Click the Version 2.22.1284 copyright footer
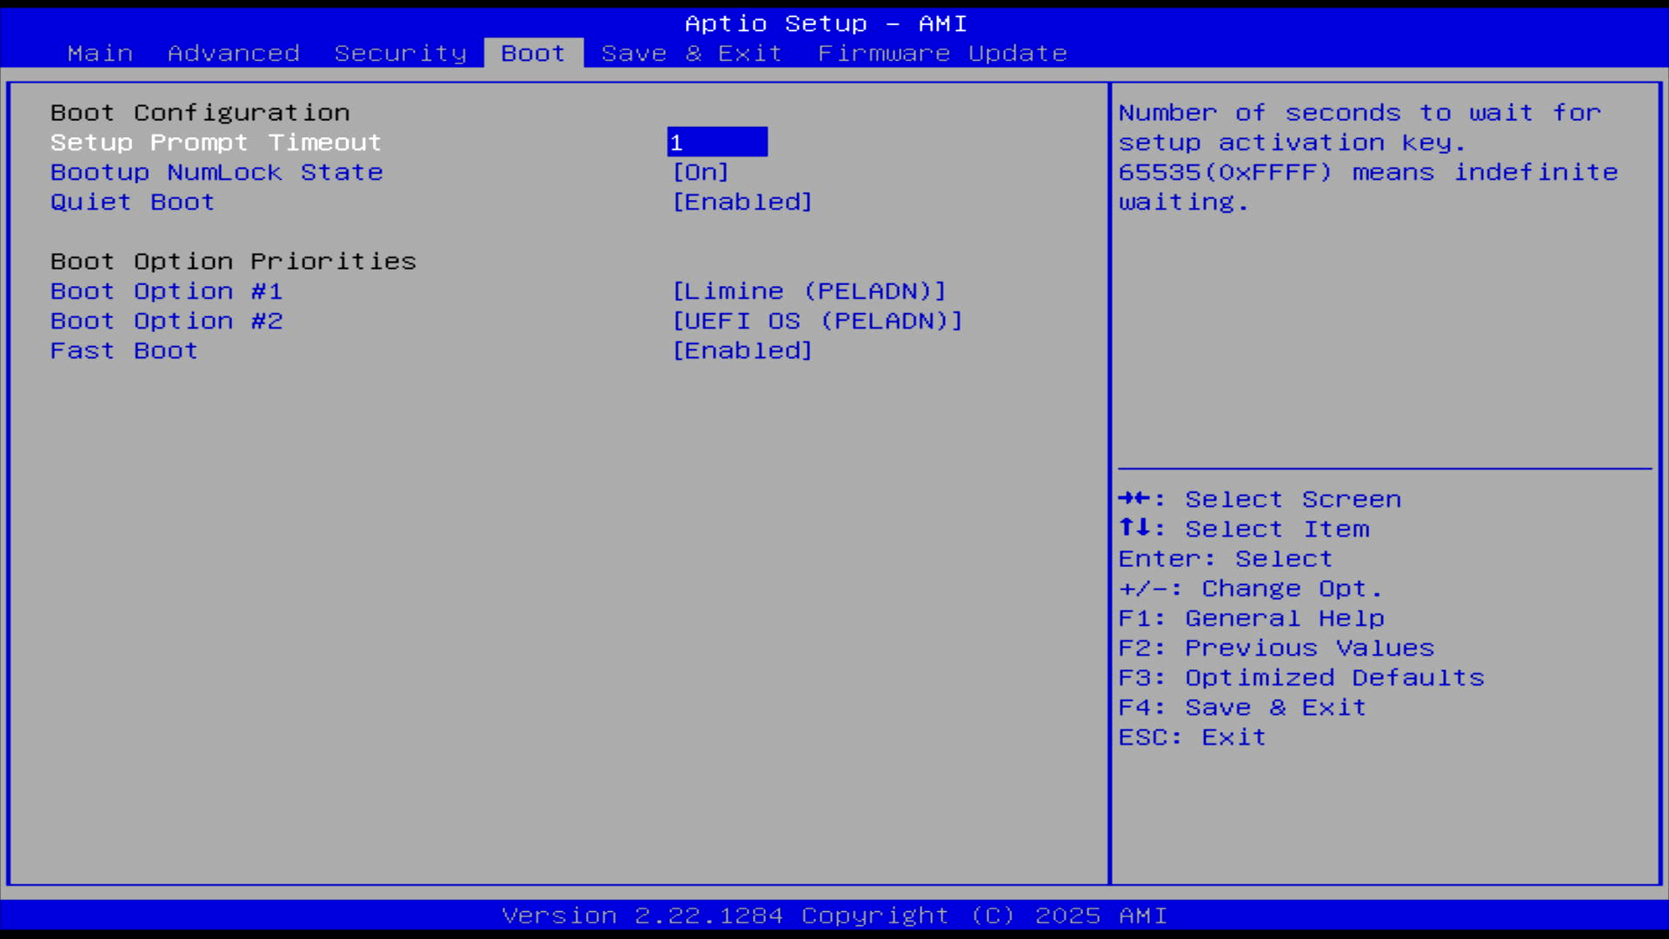Viewport: 1669px width, 939px height. tap(834, 916)
